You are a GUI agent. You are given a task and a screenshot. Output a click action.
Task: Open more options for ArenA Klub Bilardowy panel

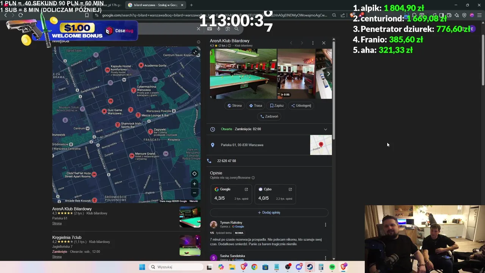click(x=313, y=43)
